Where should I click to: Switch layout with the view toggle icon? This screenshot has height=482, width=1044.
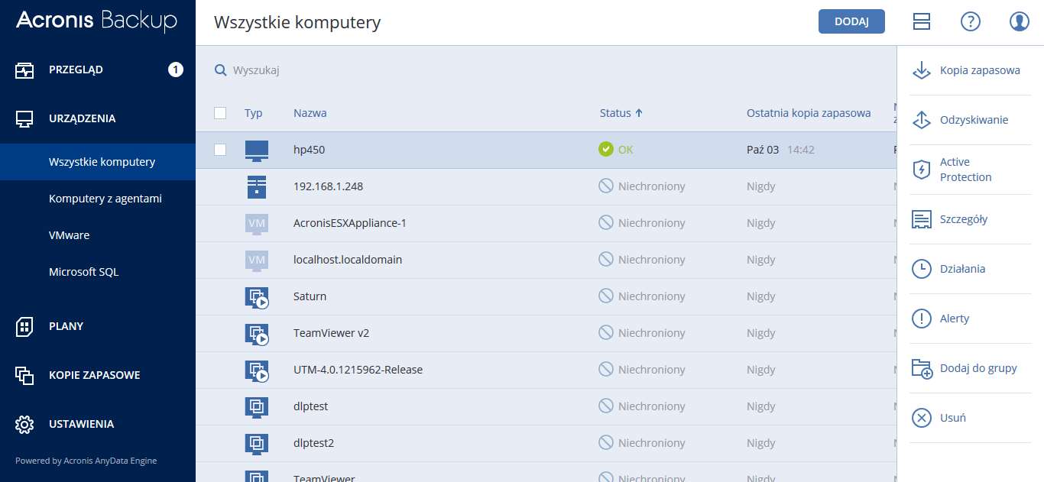click(921, 22)
